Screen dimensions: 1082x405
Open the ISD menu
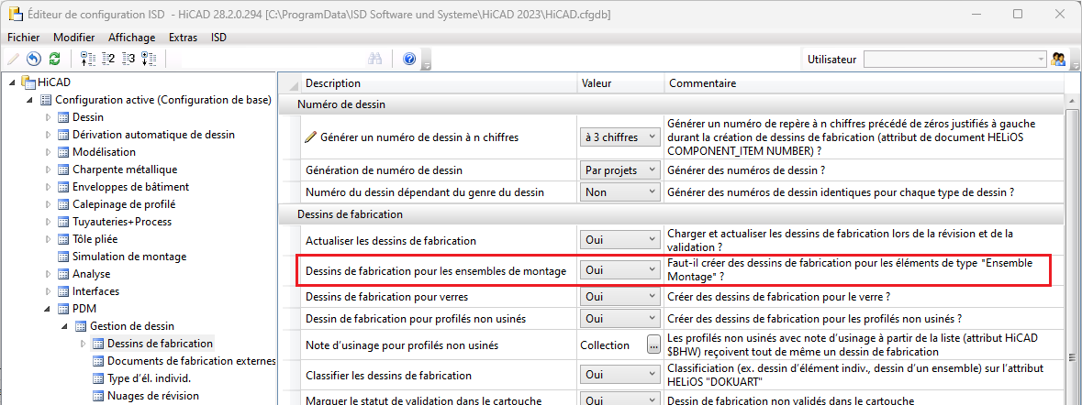tap(218, 38)
